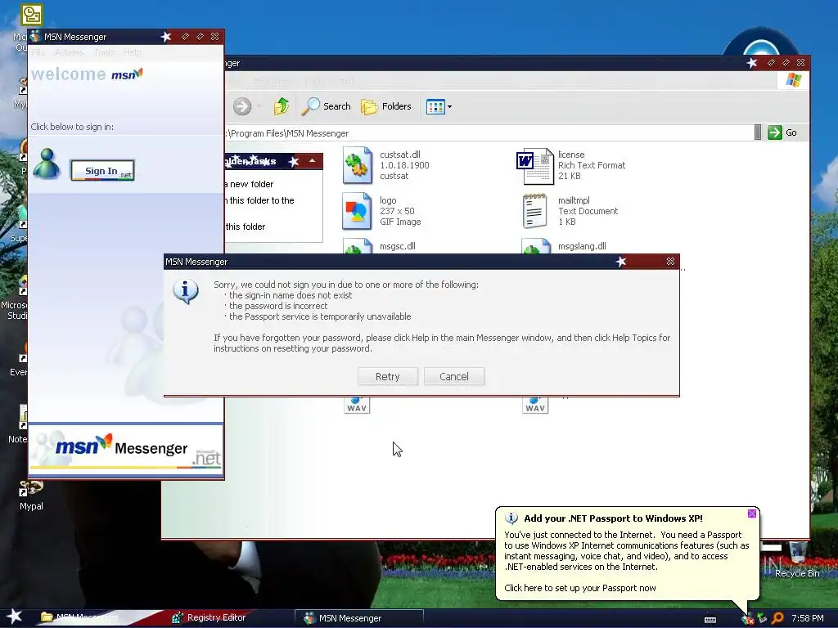
Task: Click the 'Make a new folder' task link
Action: coord(249,184)
